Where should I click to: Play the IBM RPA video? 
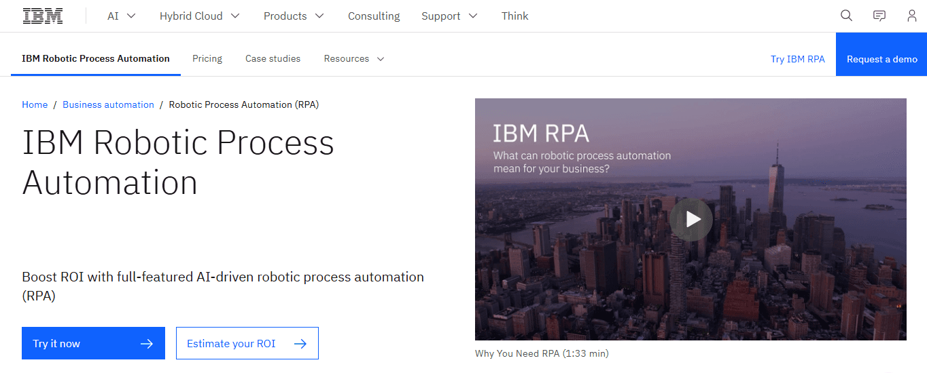690,219
